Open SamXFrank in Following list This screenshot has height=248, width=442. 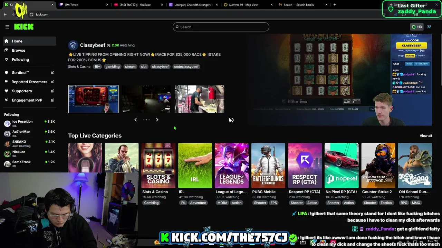click(x=29, y=164)
